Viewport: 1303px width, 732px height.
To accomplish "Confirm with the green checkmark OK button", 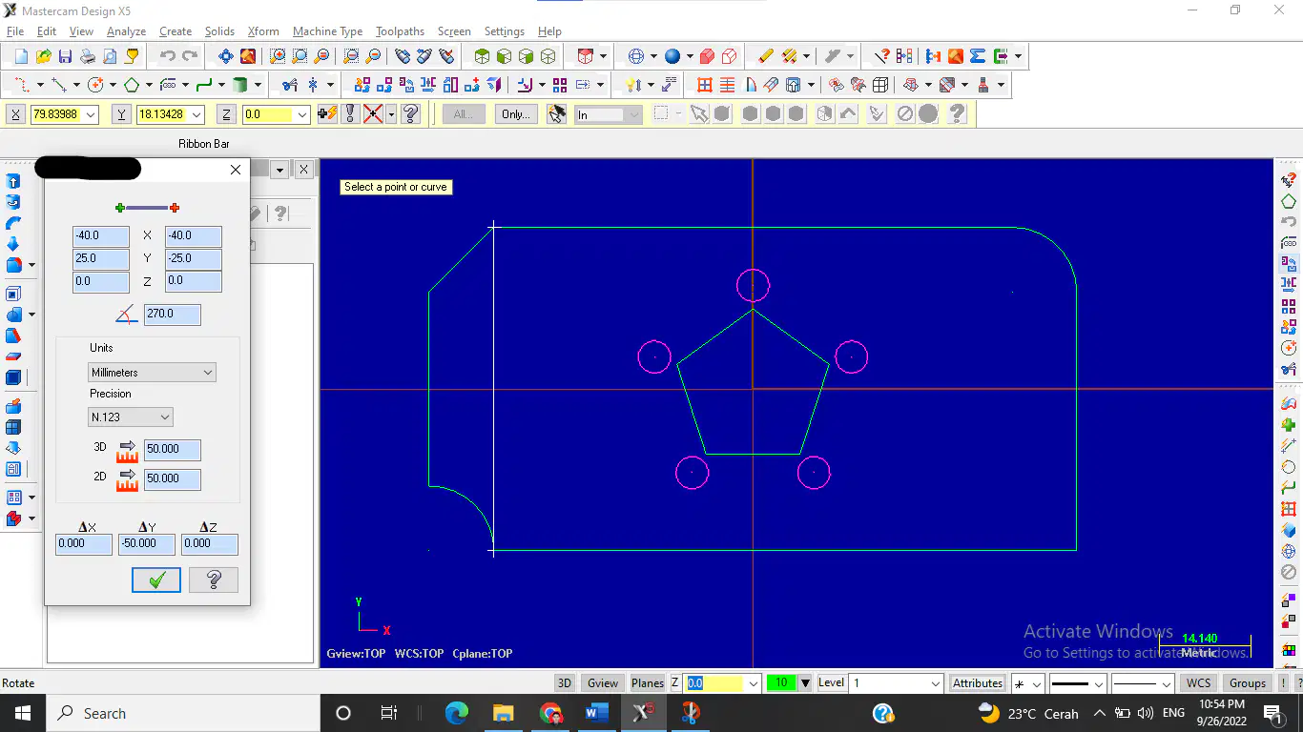I will (x=156, y=579).
